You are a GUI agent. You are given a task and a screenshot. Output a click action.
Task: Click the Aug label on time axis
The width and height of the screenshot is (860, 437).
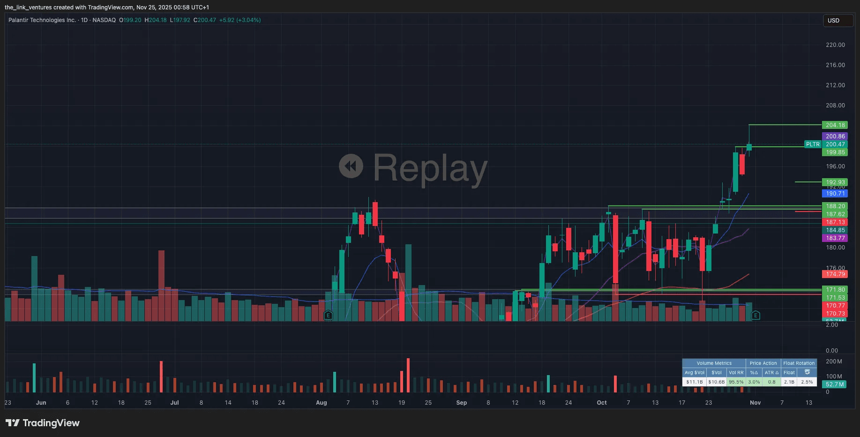[322, 403]
